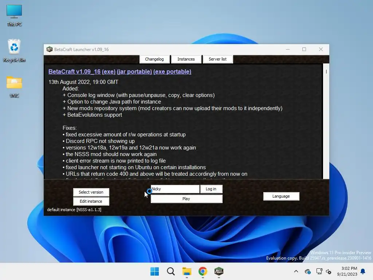This screenshot has height=280, width=373.
Task: Click the 'Fixes:' heading text
Action: tap(70, 128)
